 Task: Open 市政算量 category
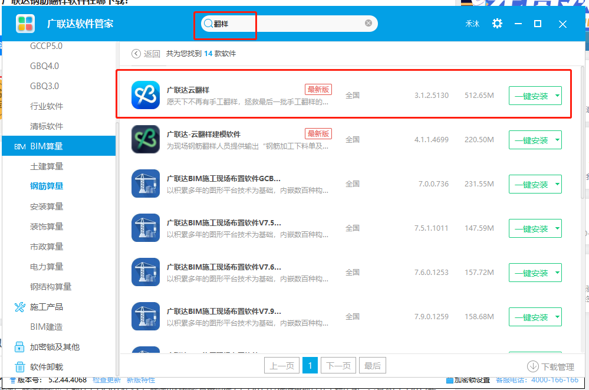click(47, 247)
